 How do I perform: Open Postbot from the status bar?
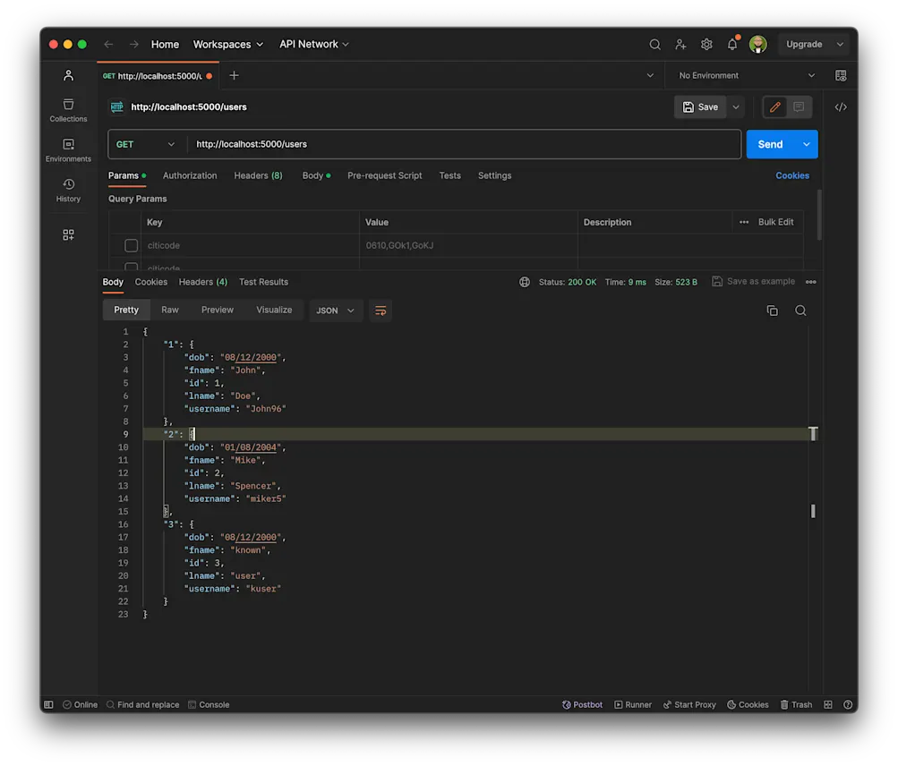(583, 704)
